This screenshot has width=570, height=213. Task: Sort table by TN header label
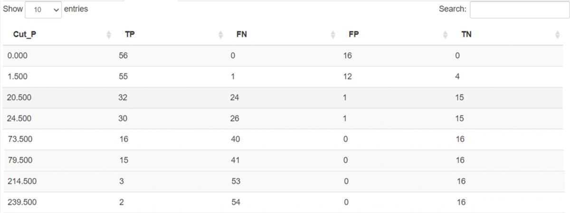point(466,35)
